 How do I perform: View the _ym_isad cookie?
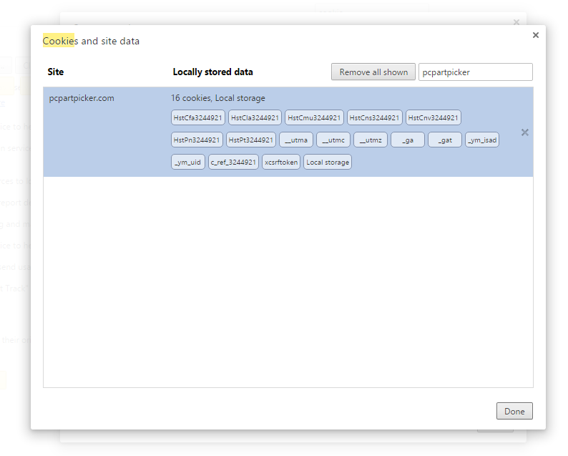point(482,140)
